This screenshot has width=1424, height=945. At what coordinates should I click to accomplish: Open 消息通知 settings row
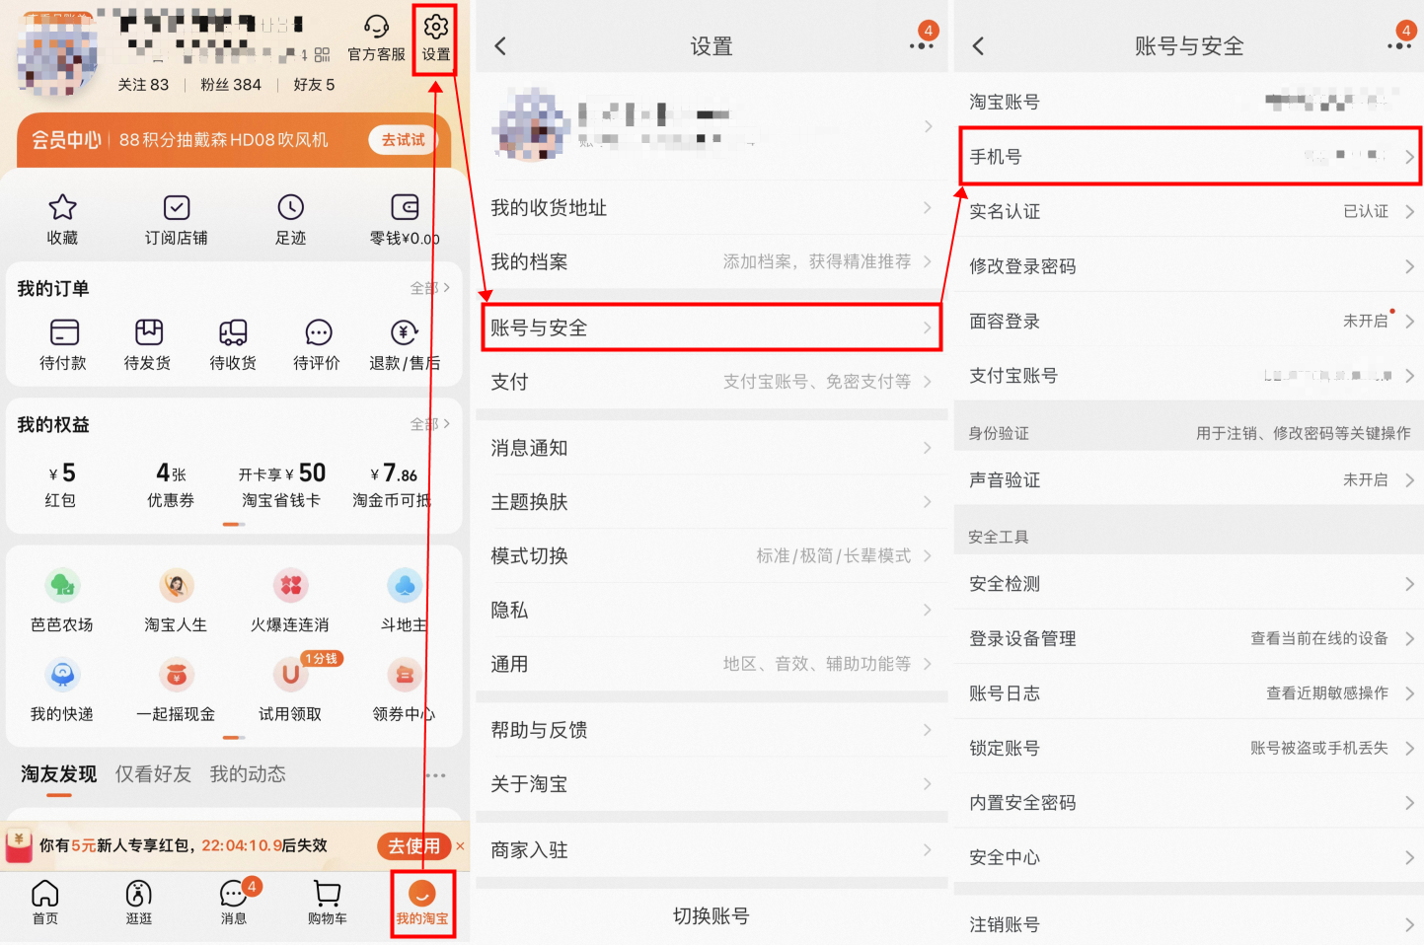pos(712,448)
